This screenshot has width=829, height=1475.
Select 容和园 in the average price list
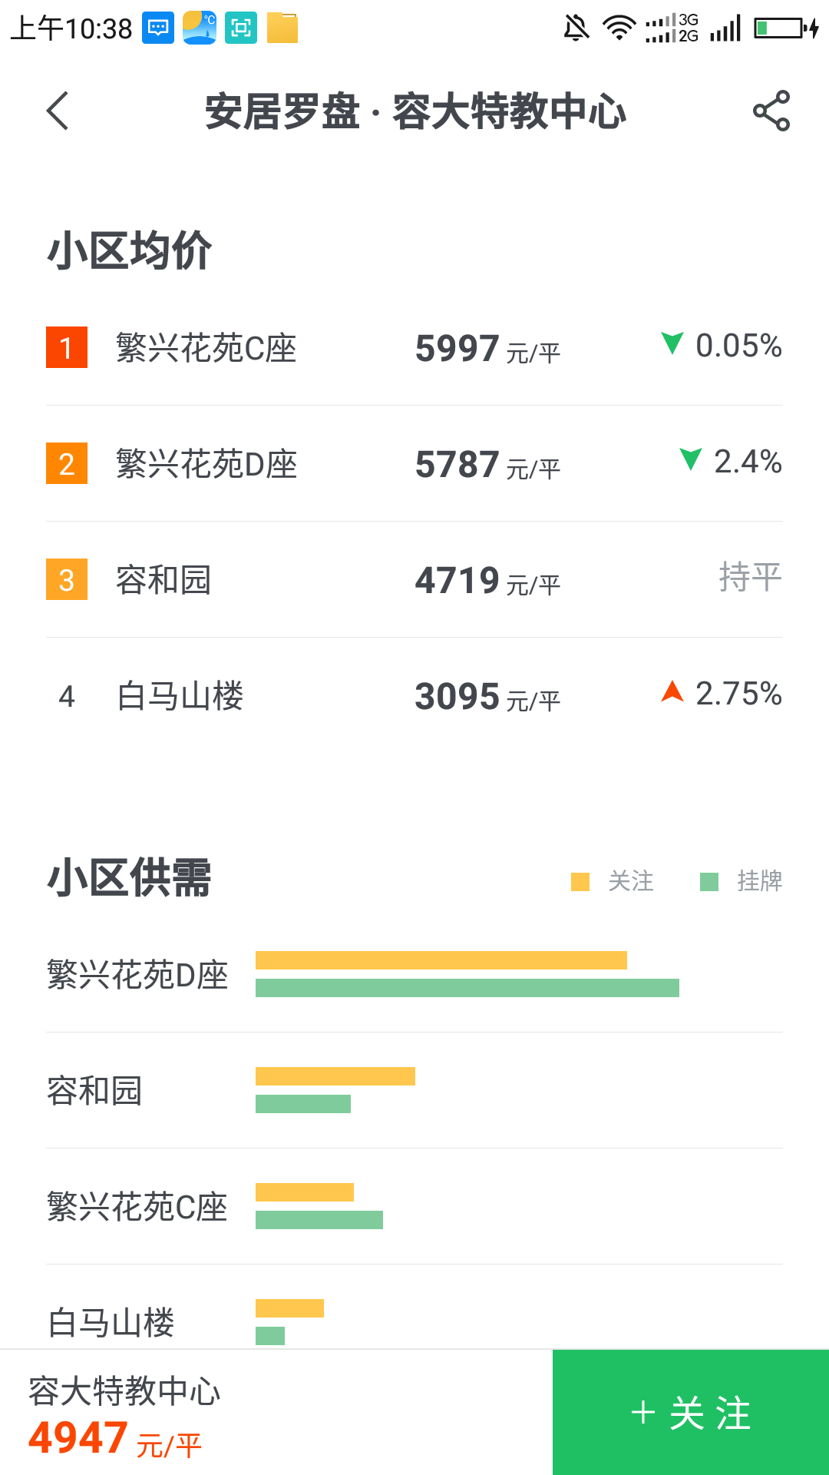[x=163, y=580]
